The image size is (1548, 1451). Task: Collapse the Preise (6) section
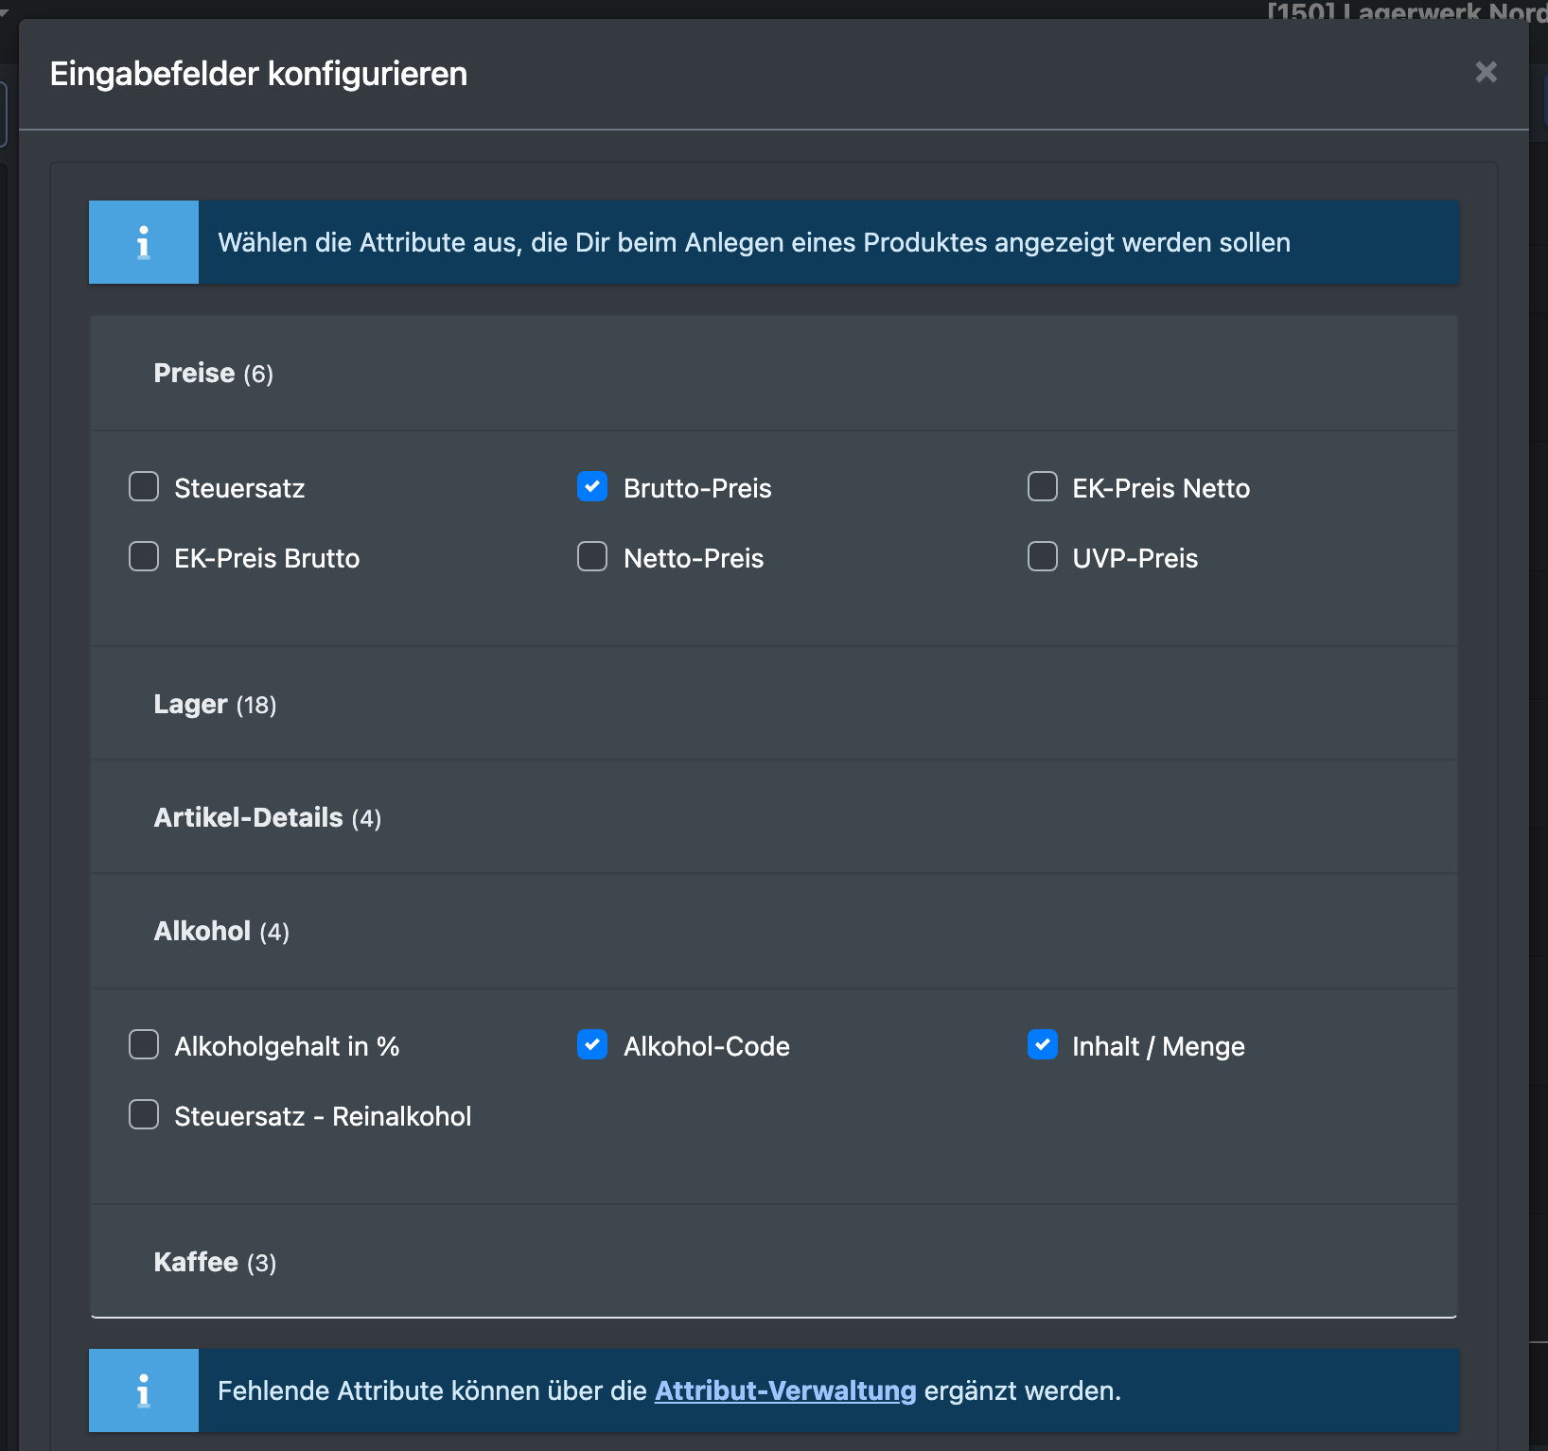[x=773, y=373]
